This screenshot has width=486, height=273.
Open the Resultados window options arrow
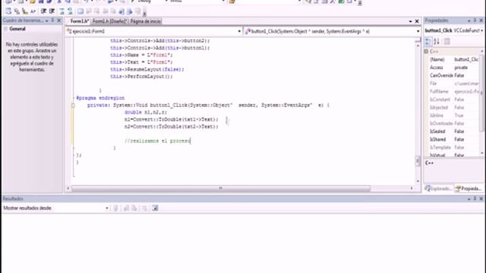469,199
